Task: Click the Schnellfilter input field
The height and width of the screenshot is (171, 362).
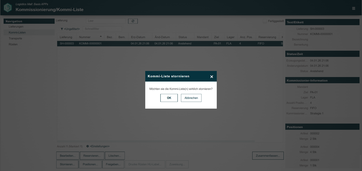Action: 102,29
